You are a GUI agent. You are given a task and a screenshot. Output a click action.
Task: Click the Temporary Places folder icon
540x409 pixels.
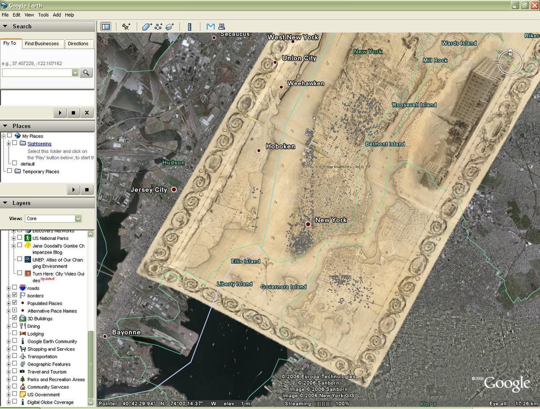[18, 171]
